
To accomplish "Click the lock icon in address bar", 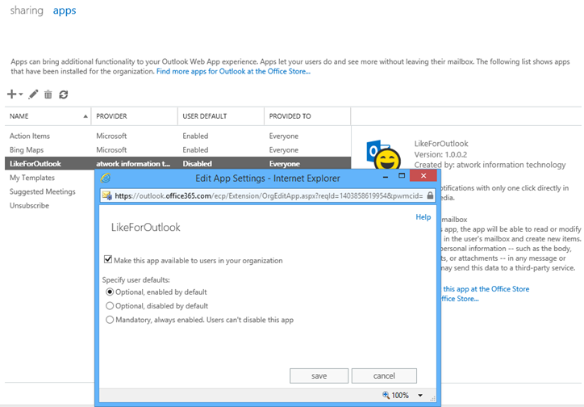I will click(x=430, y=195).
